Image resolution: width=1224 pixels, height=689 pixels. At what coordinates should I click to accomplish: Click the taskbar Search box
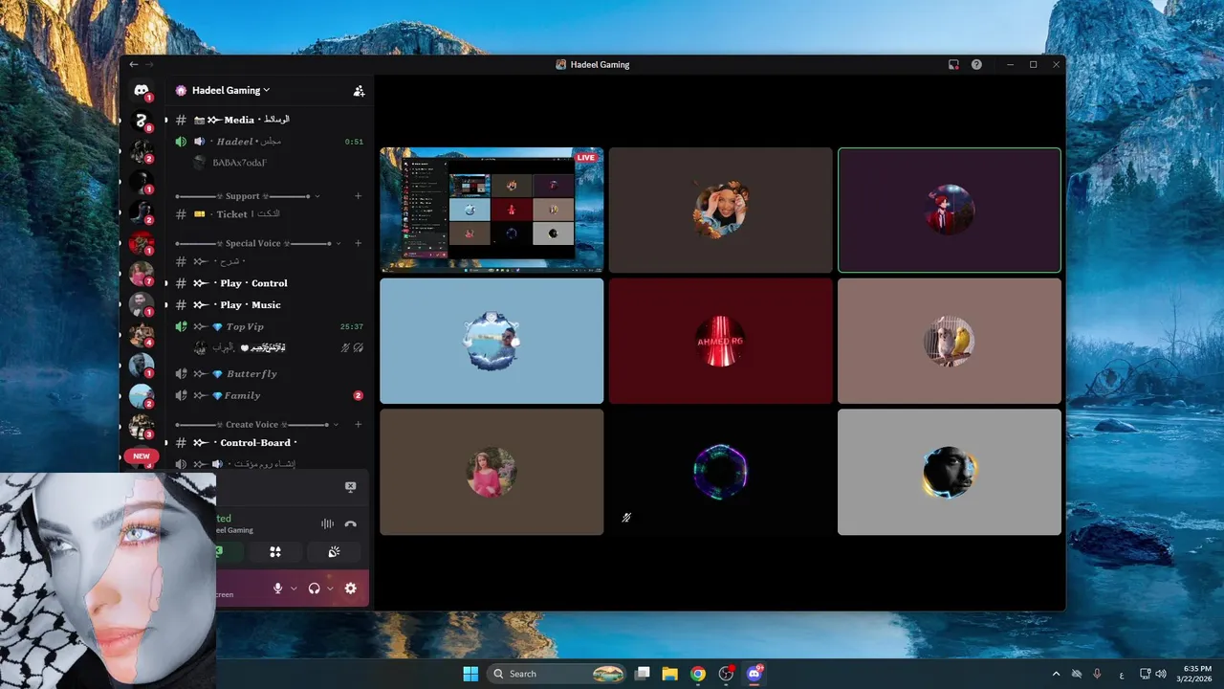557,674
